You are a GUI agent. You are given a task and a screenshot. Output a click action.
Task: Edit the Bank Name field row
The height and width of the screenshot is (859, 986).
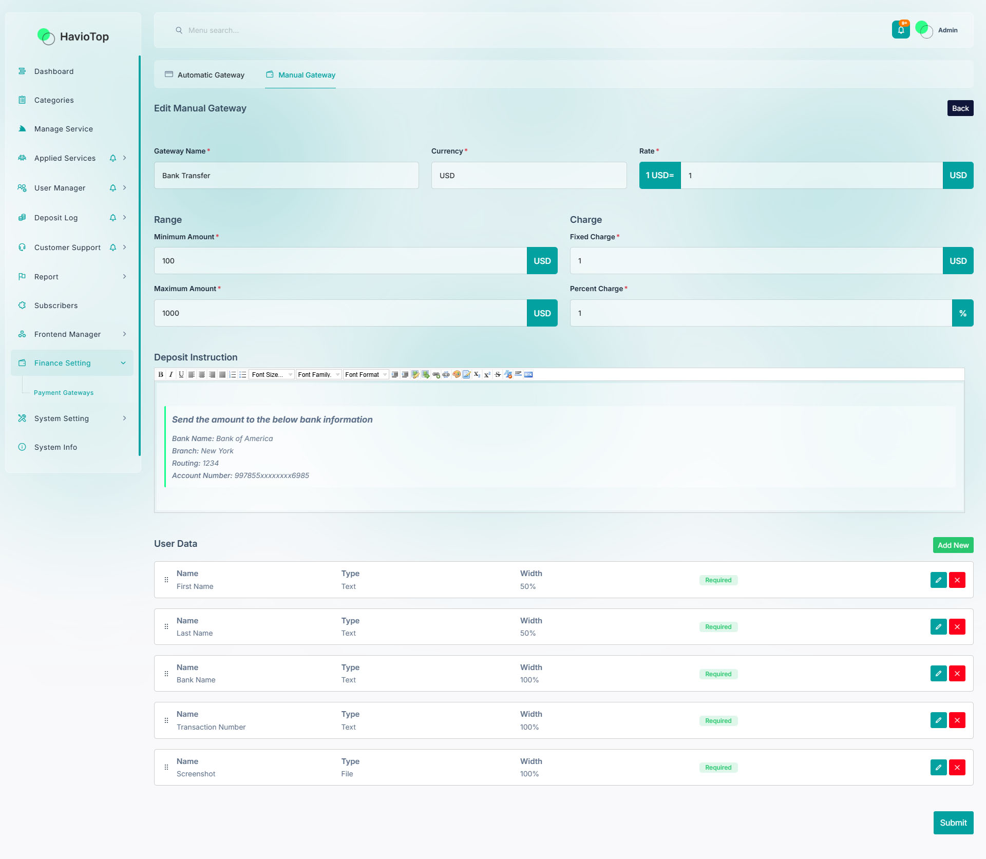click(x=938, y=673)
